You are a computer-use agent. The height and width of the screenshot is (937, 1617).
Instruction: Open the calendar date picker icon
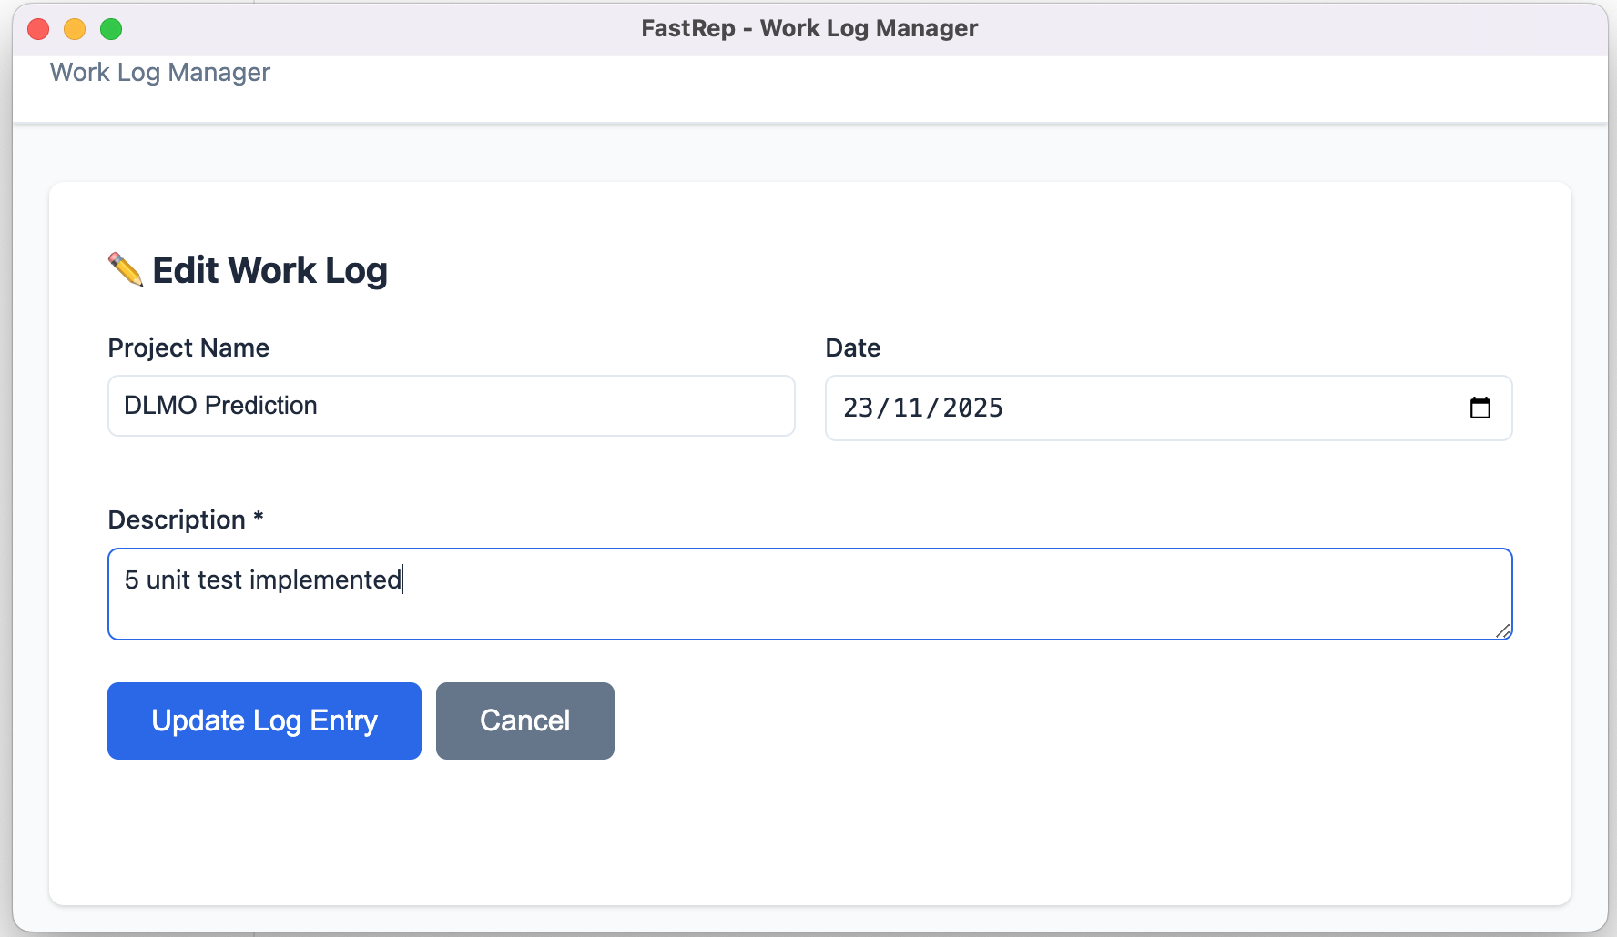tap(1481, 408)
